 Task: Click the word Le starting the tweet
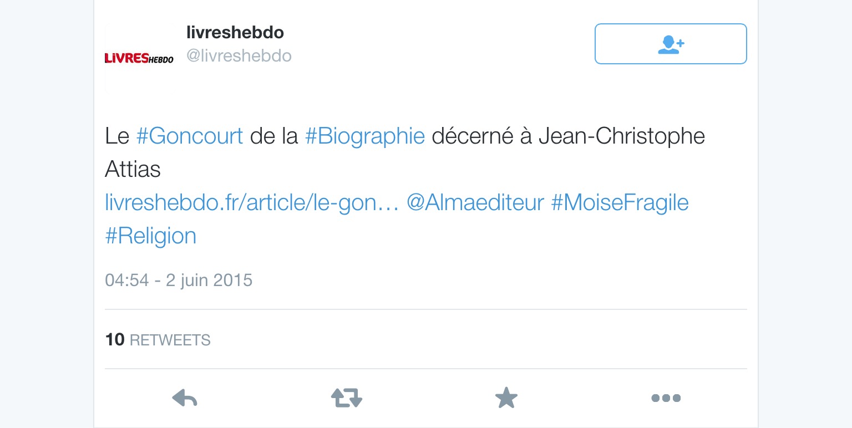117,136
